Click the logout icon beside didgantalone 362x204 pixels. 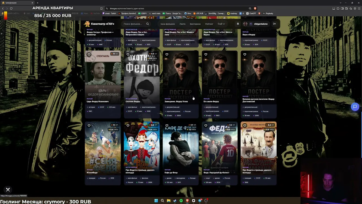[x=274, y=24]
